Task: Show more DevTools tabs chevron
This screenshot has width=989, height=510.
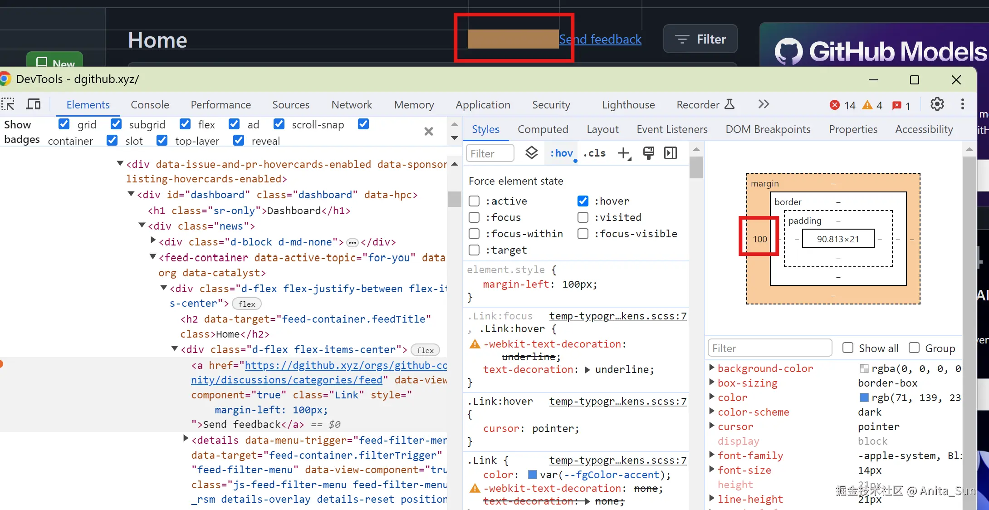Action: pyautogui.click(x=764, y=104)
